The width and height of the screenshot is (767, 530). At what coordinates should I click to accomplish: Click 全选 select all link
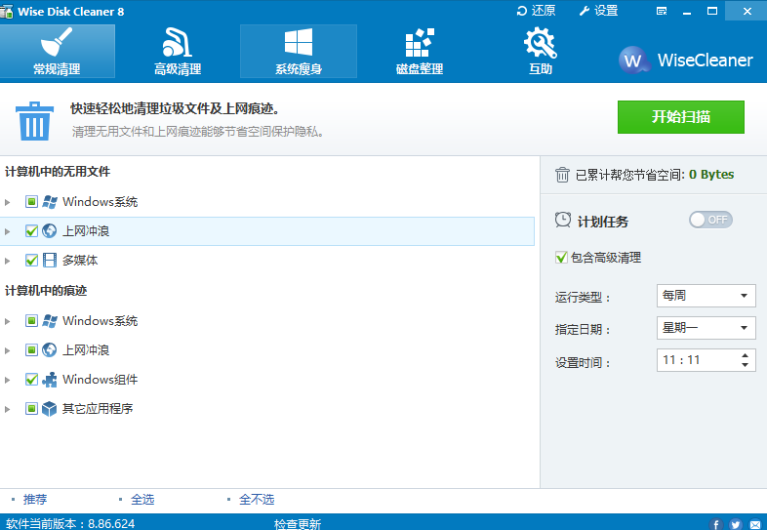142,500
